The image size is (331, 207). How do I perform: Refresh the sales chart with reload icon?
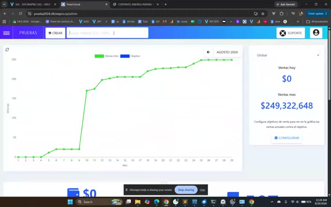(7, 50)
